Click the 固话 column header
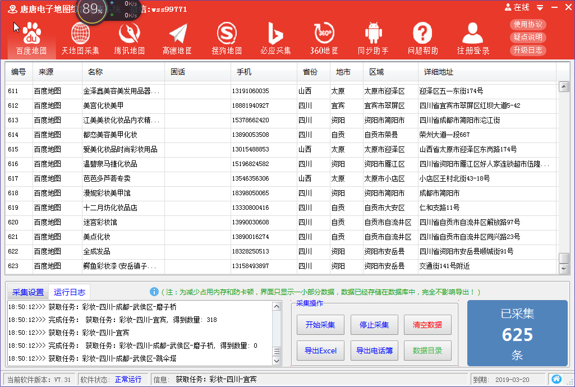Image resolution: width=575 pixels, height=387 pixels. [197, 72]
